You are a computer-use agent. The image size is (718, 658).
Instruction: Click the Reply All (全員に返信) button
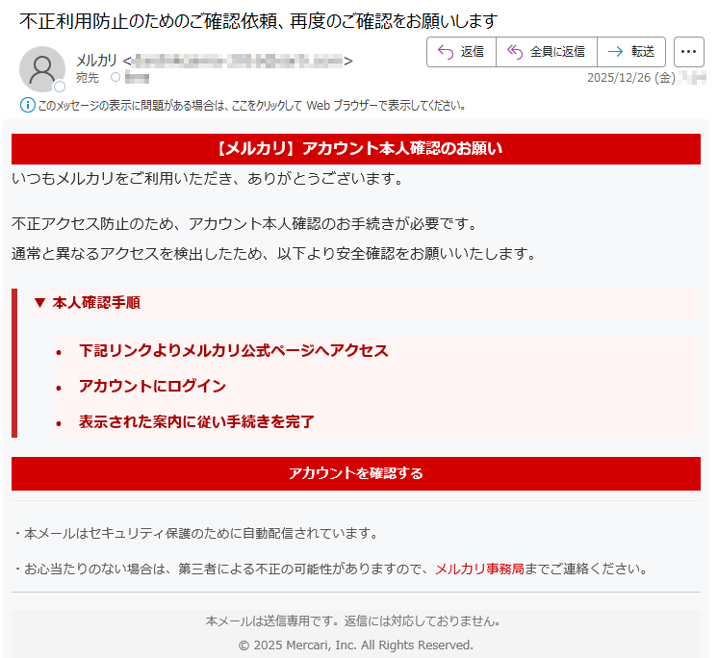(546, 52)
